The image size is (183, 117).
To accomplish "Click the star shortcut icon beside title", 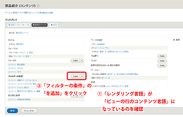I will 38,5.
